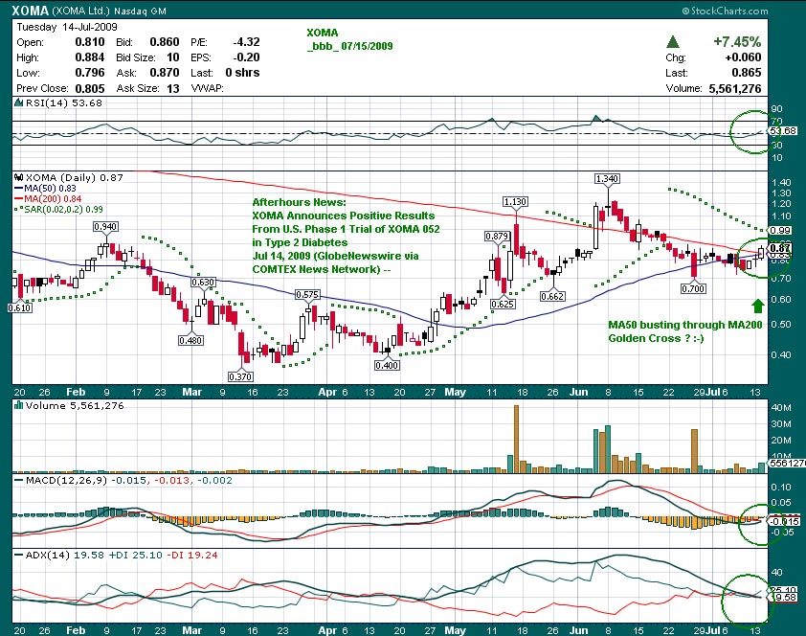Click the 'MACD(12,26,9)' indicator label

pos(67,480)
